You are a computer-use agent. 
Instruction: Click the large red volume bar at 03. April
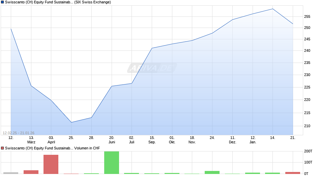tap(51, 164)
